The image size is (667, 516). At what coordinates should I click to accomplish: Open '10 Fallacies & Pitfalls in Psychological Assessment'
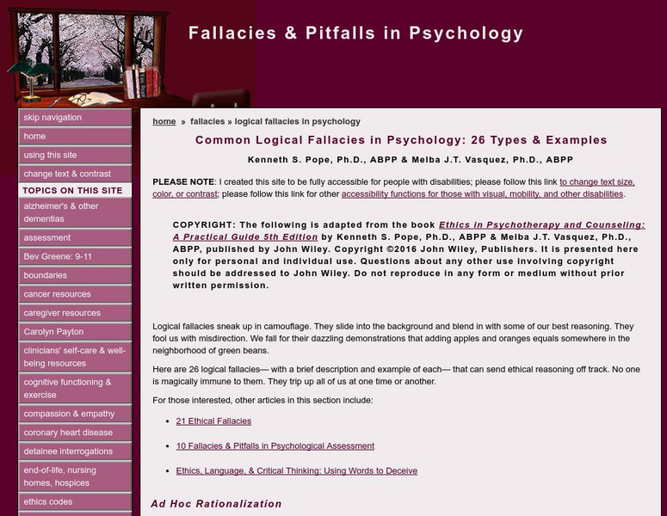click(275, 445)
